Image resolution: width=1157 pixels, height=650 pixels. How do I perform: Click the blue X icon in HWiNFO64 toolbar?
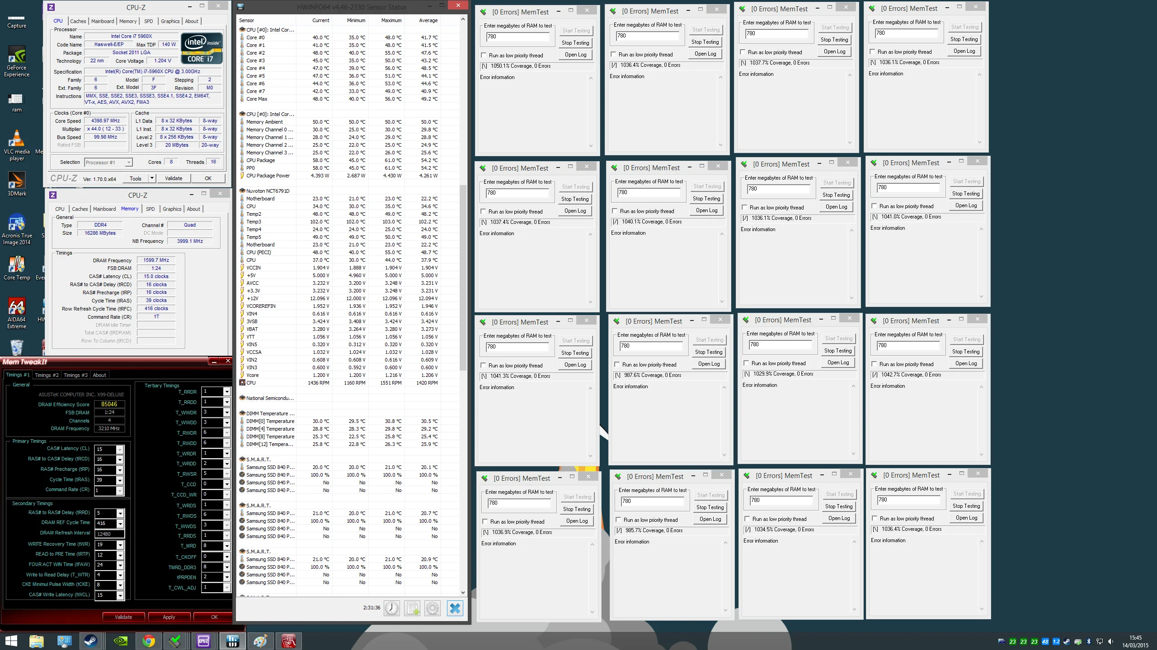coord(455,608)
